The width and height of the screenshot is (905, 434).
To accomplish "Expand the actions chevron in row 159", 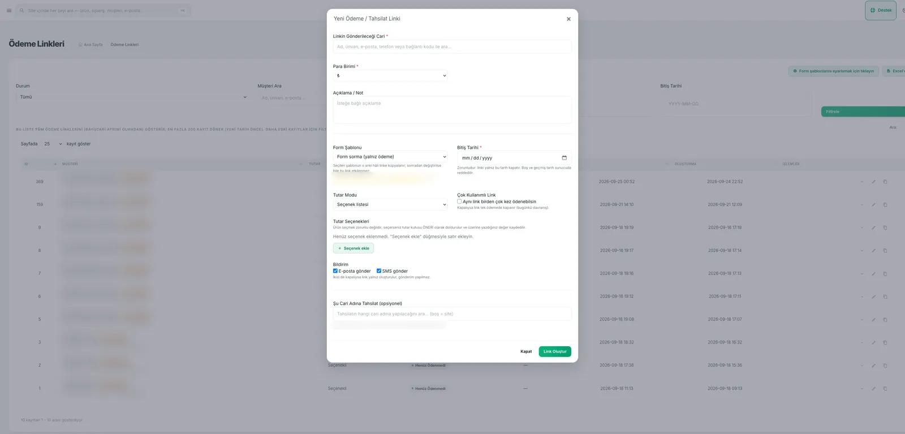I will pos(862,205).
